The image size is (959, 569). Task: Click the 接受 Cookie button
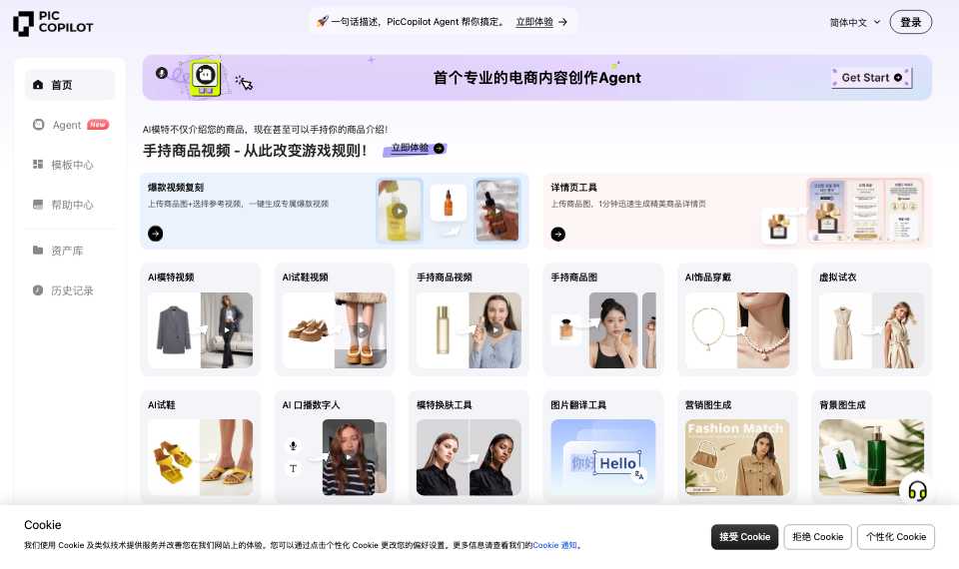tap(744, 537)
